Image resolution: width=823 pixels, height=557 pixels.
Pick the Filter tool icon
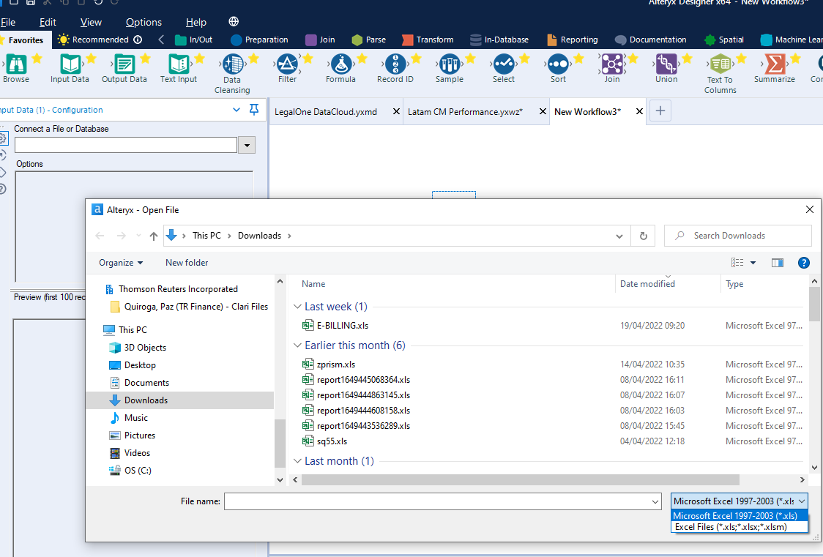(x=287, y=64)
